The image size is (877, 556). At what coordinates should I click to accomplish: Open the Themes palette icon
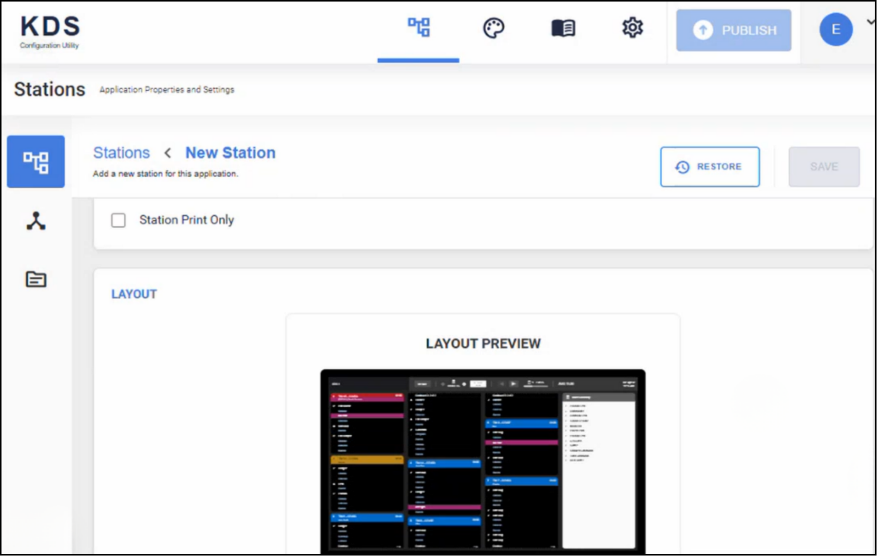[494, 28]
